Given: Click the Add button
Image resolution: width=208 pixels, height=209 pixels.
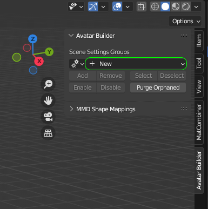Looking at the screenshot, I should [x=83, y=76].
